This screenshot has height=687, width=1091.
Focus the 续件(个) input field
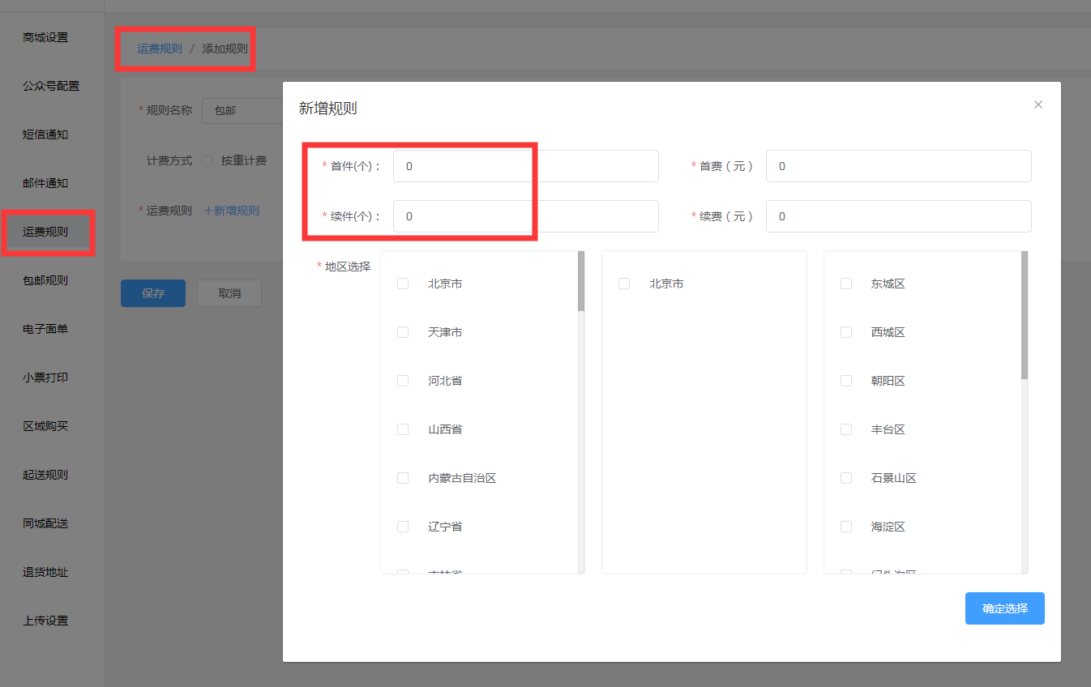click(526, 216)
